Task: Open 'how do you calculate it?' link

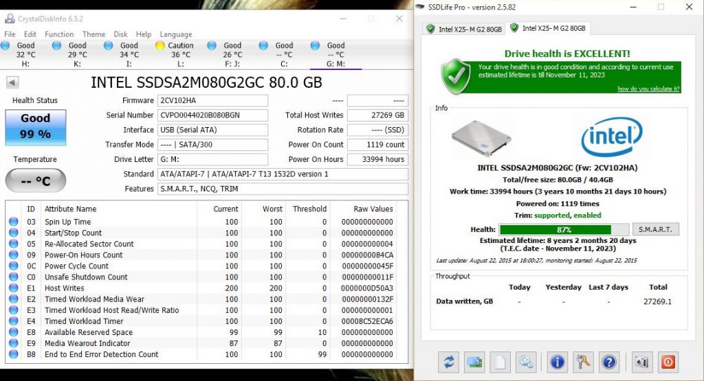Action: tap(648, 89)
